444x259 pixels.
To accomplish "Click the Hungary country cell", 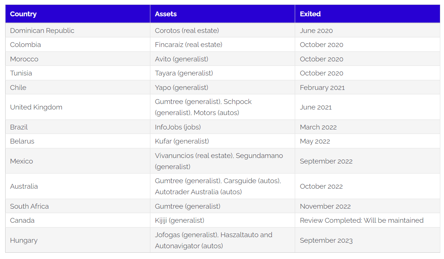I will 78,240.
